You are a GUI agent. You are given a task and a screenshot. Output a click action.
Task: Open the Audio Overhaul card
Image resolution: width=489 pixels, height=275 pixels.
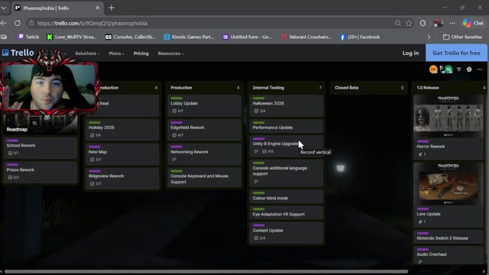point(449,256)
